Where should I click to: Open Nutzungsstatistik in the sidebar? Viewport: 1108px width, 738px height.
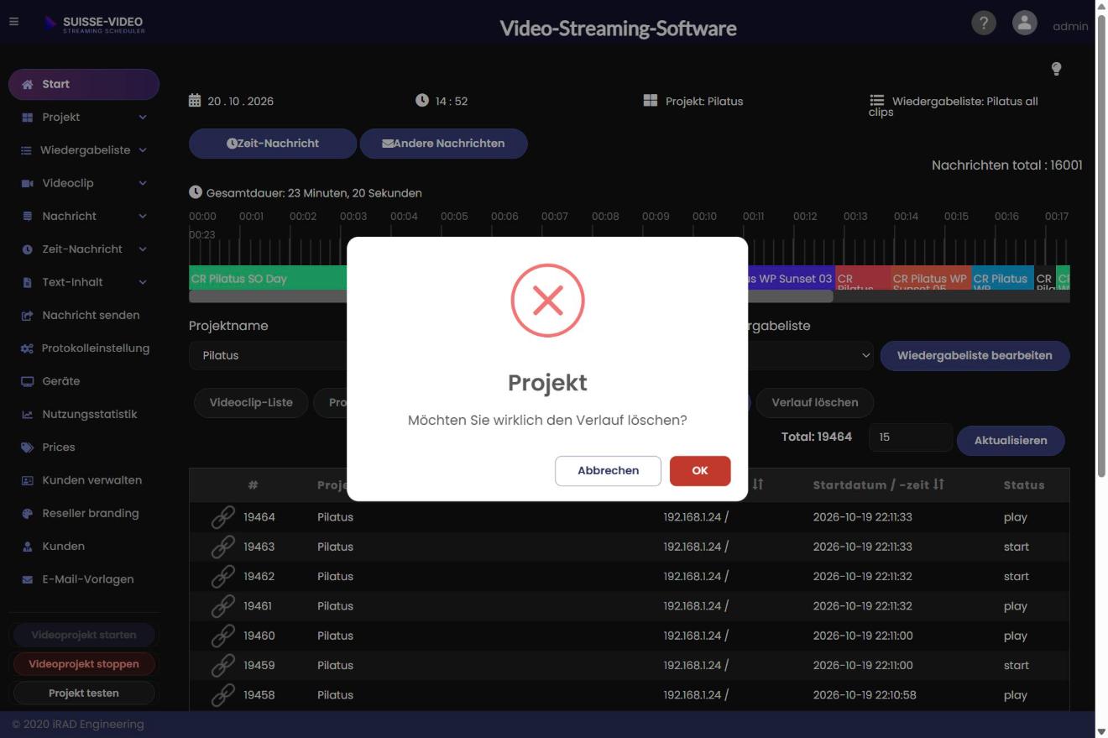[x=84, y=414]
